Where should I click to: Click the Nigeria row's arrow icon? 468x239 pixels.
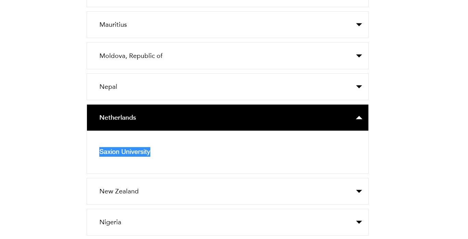point(359,222)
